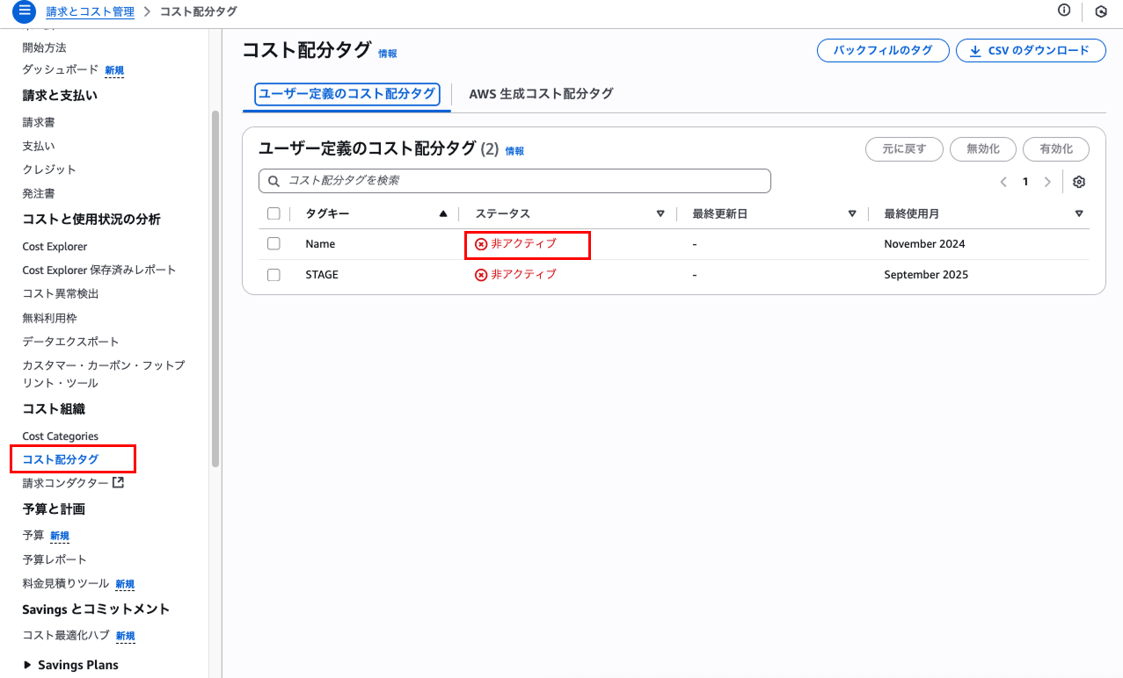Click November 2024 last used cell
Viewport: 1123px width, 678px height.
(x=924, y=244)
